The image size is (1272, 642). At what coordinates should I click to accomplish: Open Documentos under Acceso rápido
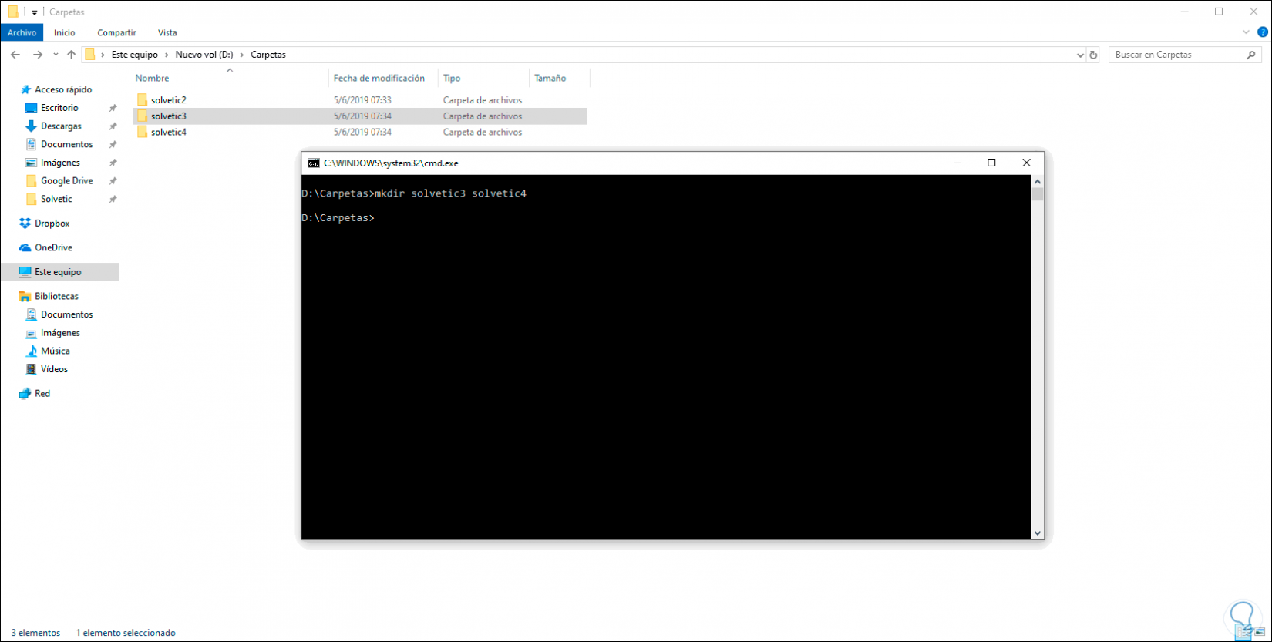pos(66,144)
